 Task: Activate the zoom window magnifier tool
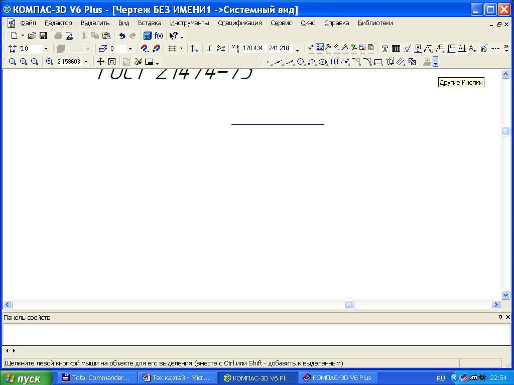pyautogui.click(x=13, y=62)
